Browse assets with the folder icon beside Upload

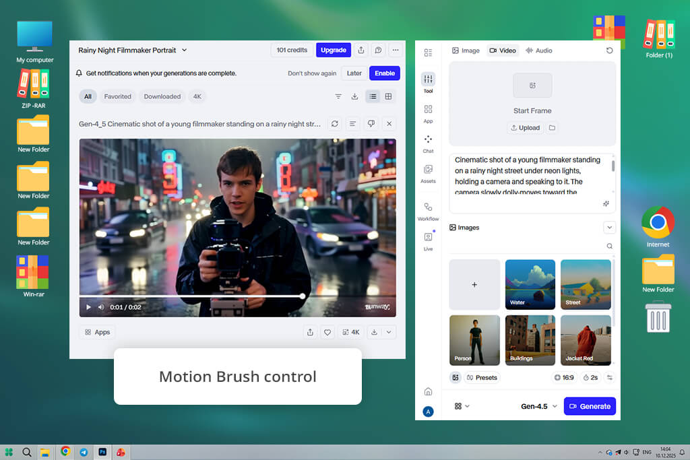click(552, 127)
